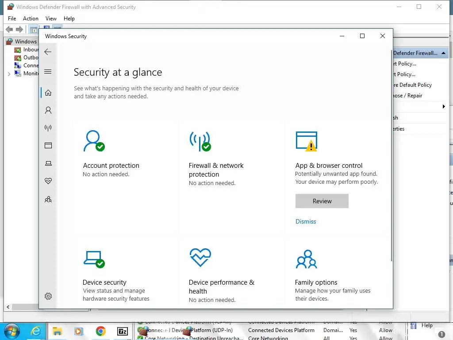Dismiss the App & browser control warning
453x340 pixels.
click(x=306, y=221)
